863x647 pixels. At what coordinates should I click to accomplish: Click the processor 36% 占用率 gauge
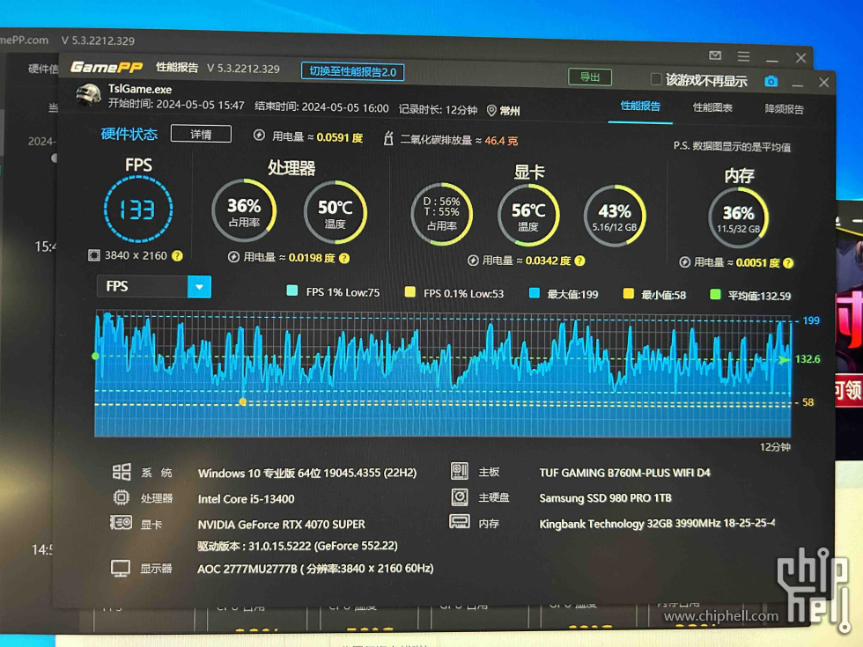pos(244,210)
